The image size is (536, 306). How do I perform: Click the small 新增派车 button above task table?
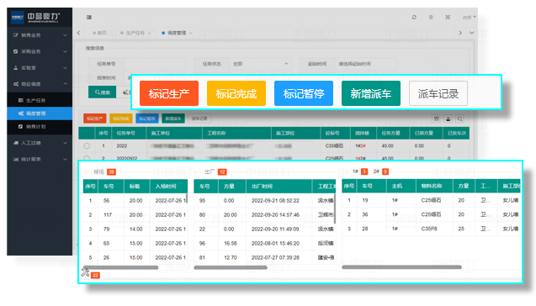(173, 119)
